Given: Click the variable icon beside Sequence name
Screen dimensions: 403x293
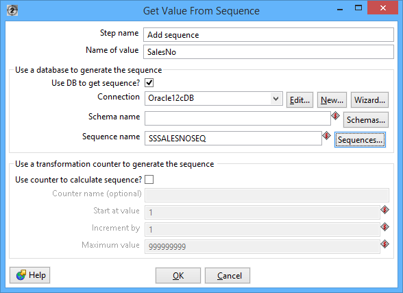Looking at the screenshot, I should tap(326, 136).
